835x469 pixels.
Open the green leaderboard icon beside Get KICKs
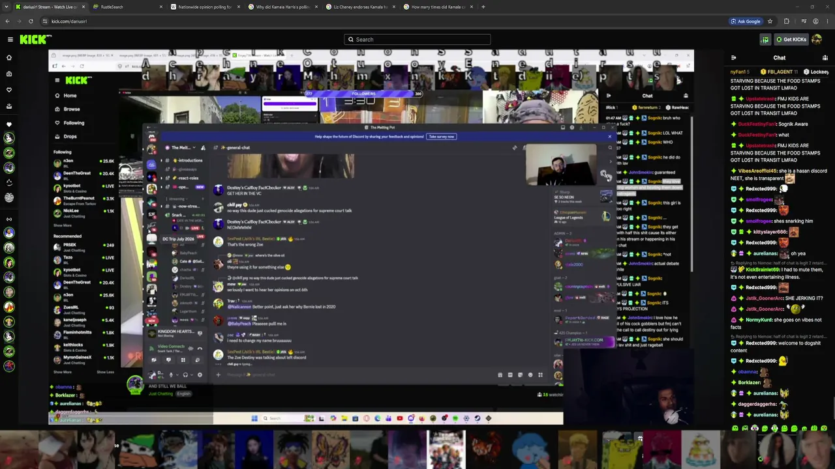click(x=765, y=39)
